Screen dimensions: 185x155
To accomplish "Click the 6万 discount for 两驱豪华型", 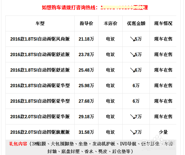I will 136,86.
